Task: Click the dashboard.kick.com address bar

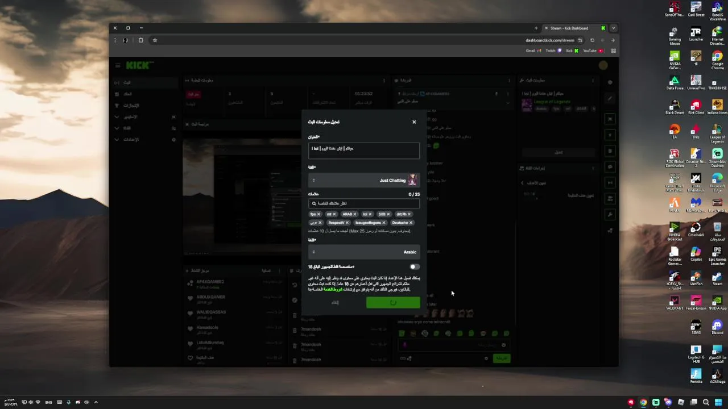Action: click(549, 40)
